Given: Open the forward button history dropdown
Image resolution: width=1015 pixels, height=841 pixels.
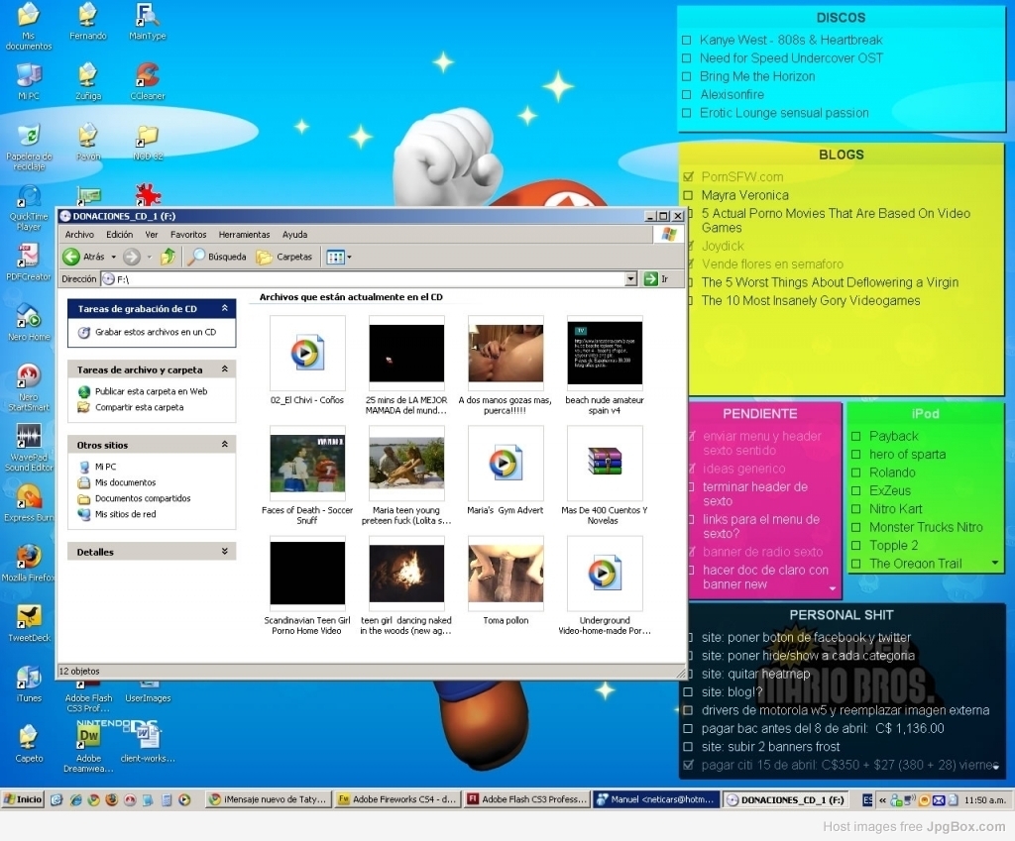Looking at the screenshot, I should click(149, 257).
